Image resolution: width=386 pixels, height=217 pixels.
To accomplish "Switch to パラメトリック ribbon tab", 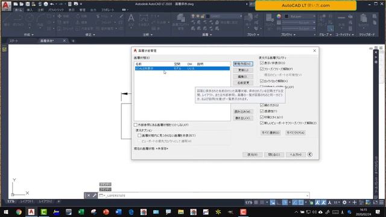I will tap(56, 10).
